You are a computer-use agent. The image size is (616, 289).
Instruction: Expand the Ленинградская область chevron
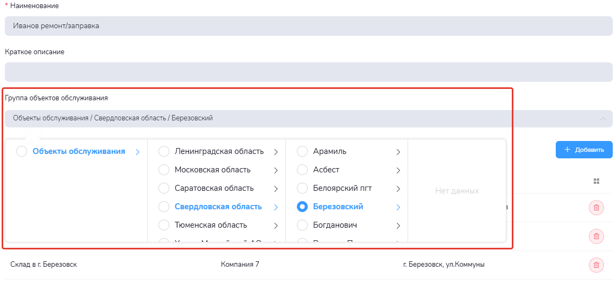click(276, 152)
